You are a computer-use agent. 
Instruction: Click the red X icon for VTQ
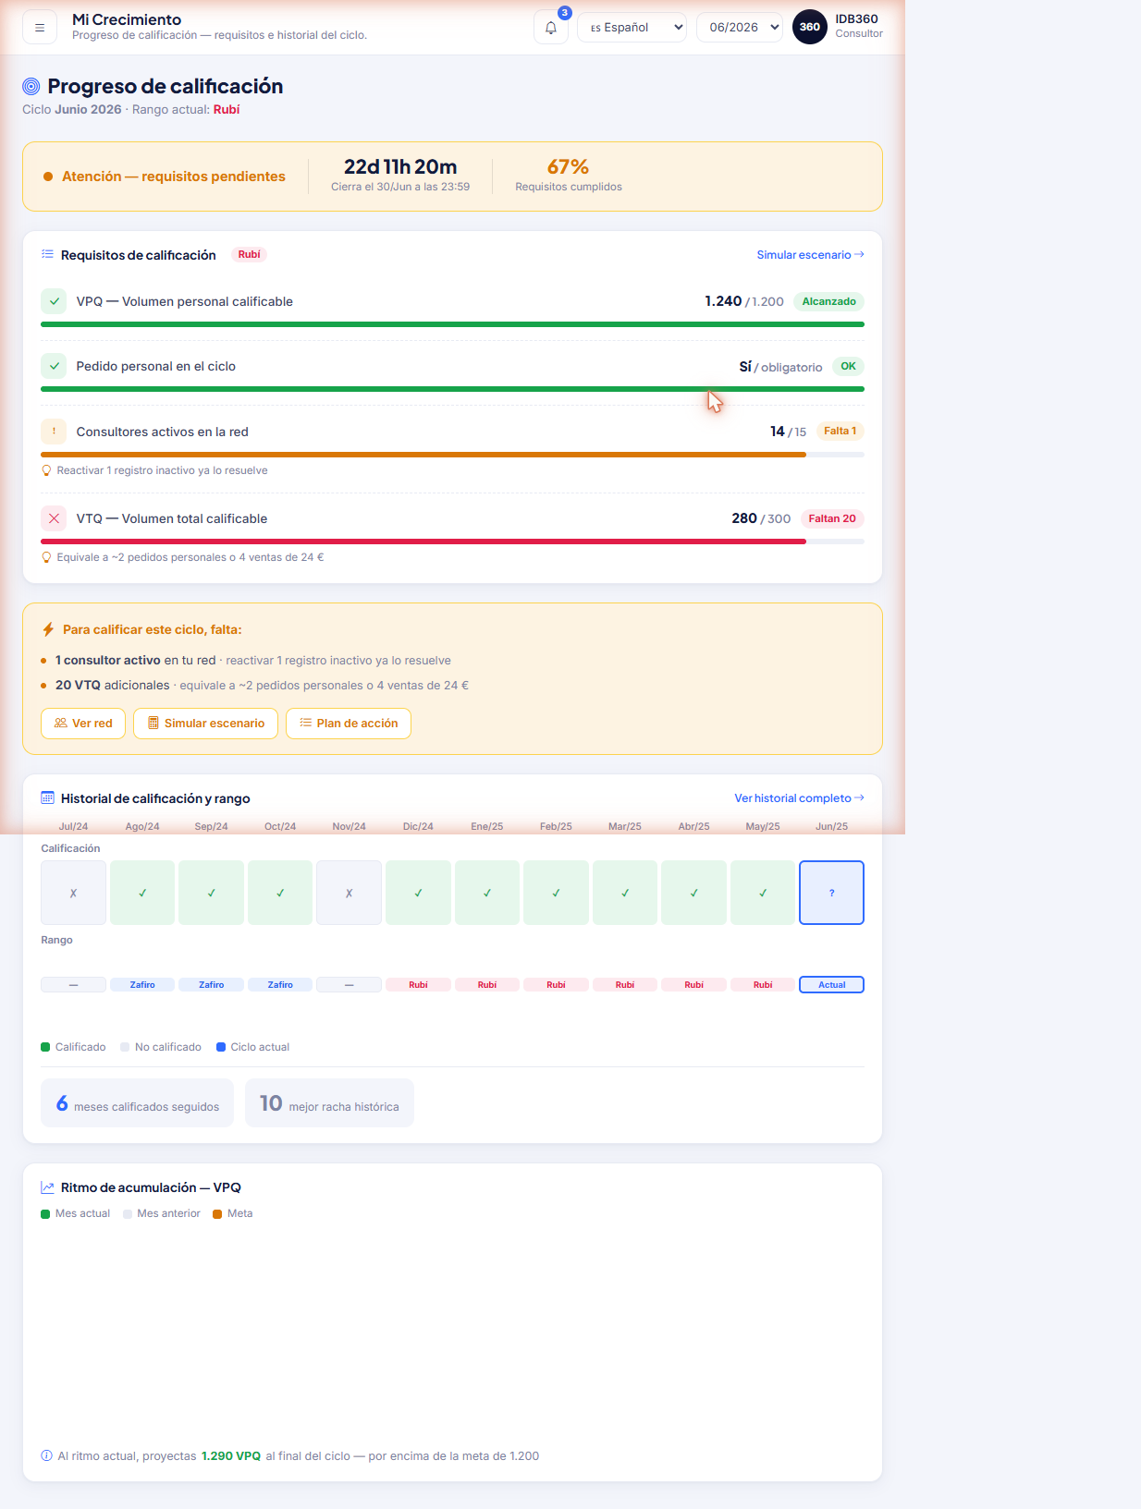pyautogui.click(x=54, y=518)
